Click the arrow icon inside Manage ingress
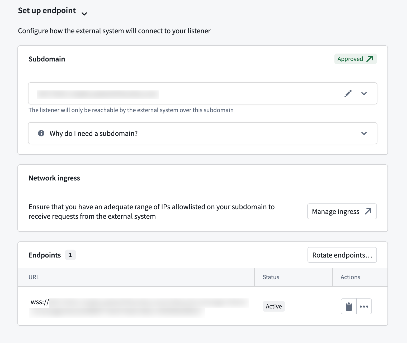407x343 pixels. [x=368, y=211]
